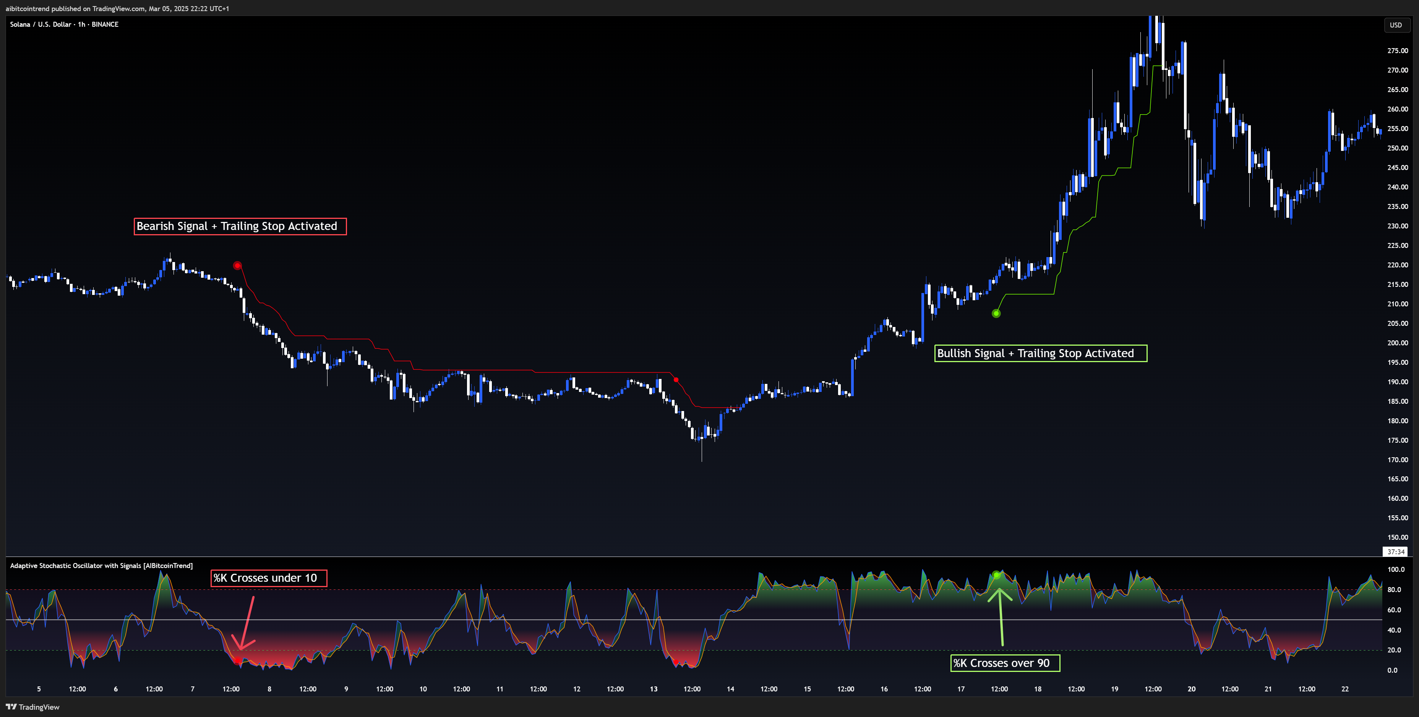Click the 190.00 price axis label
1419x717 pixels.
[1398, 382]
